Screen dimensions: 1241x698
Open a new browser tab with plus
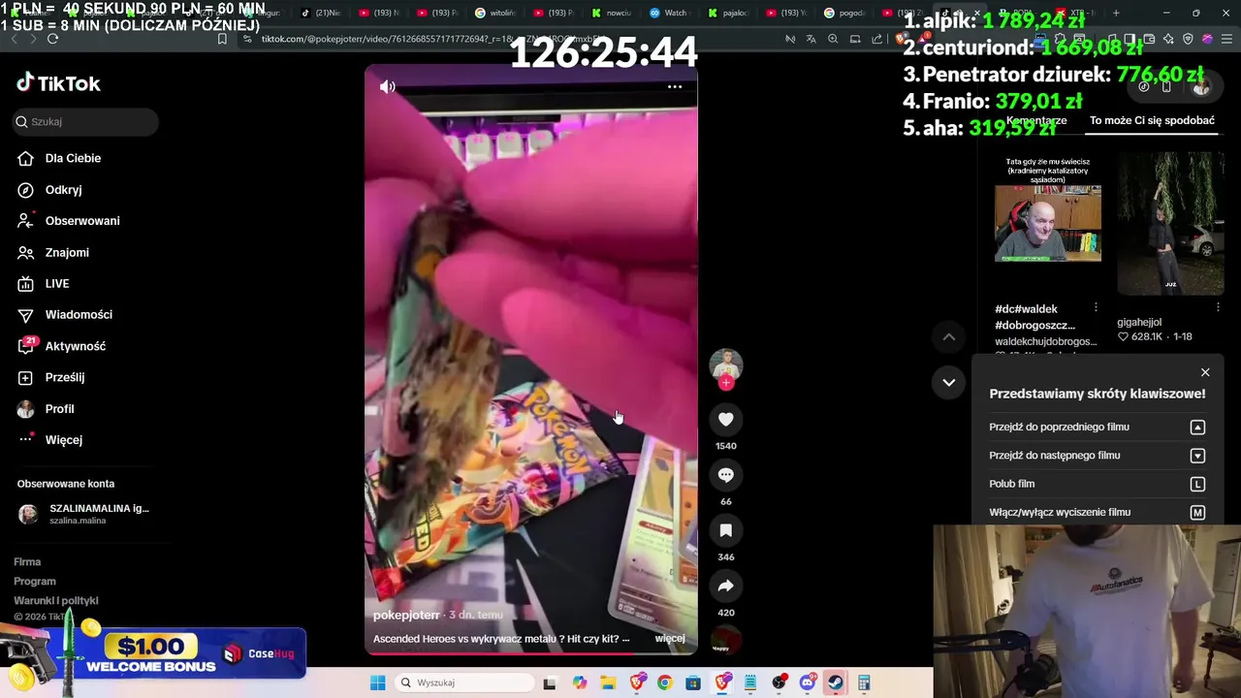[1116, 13]
